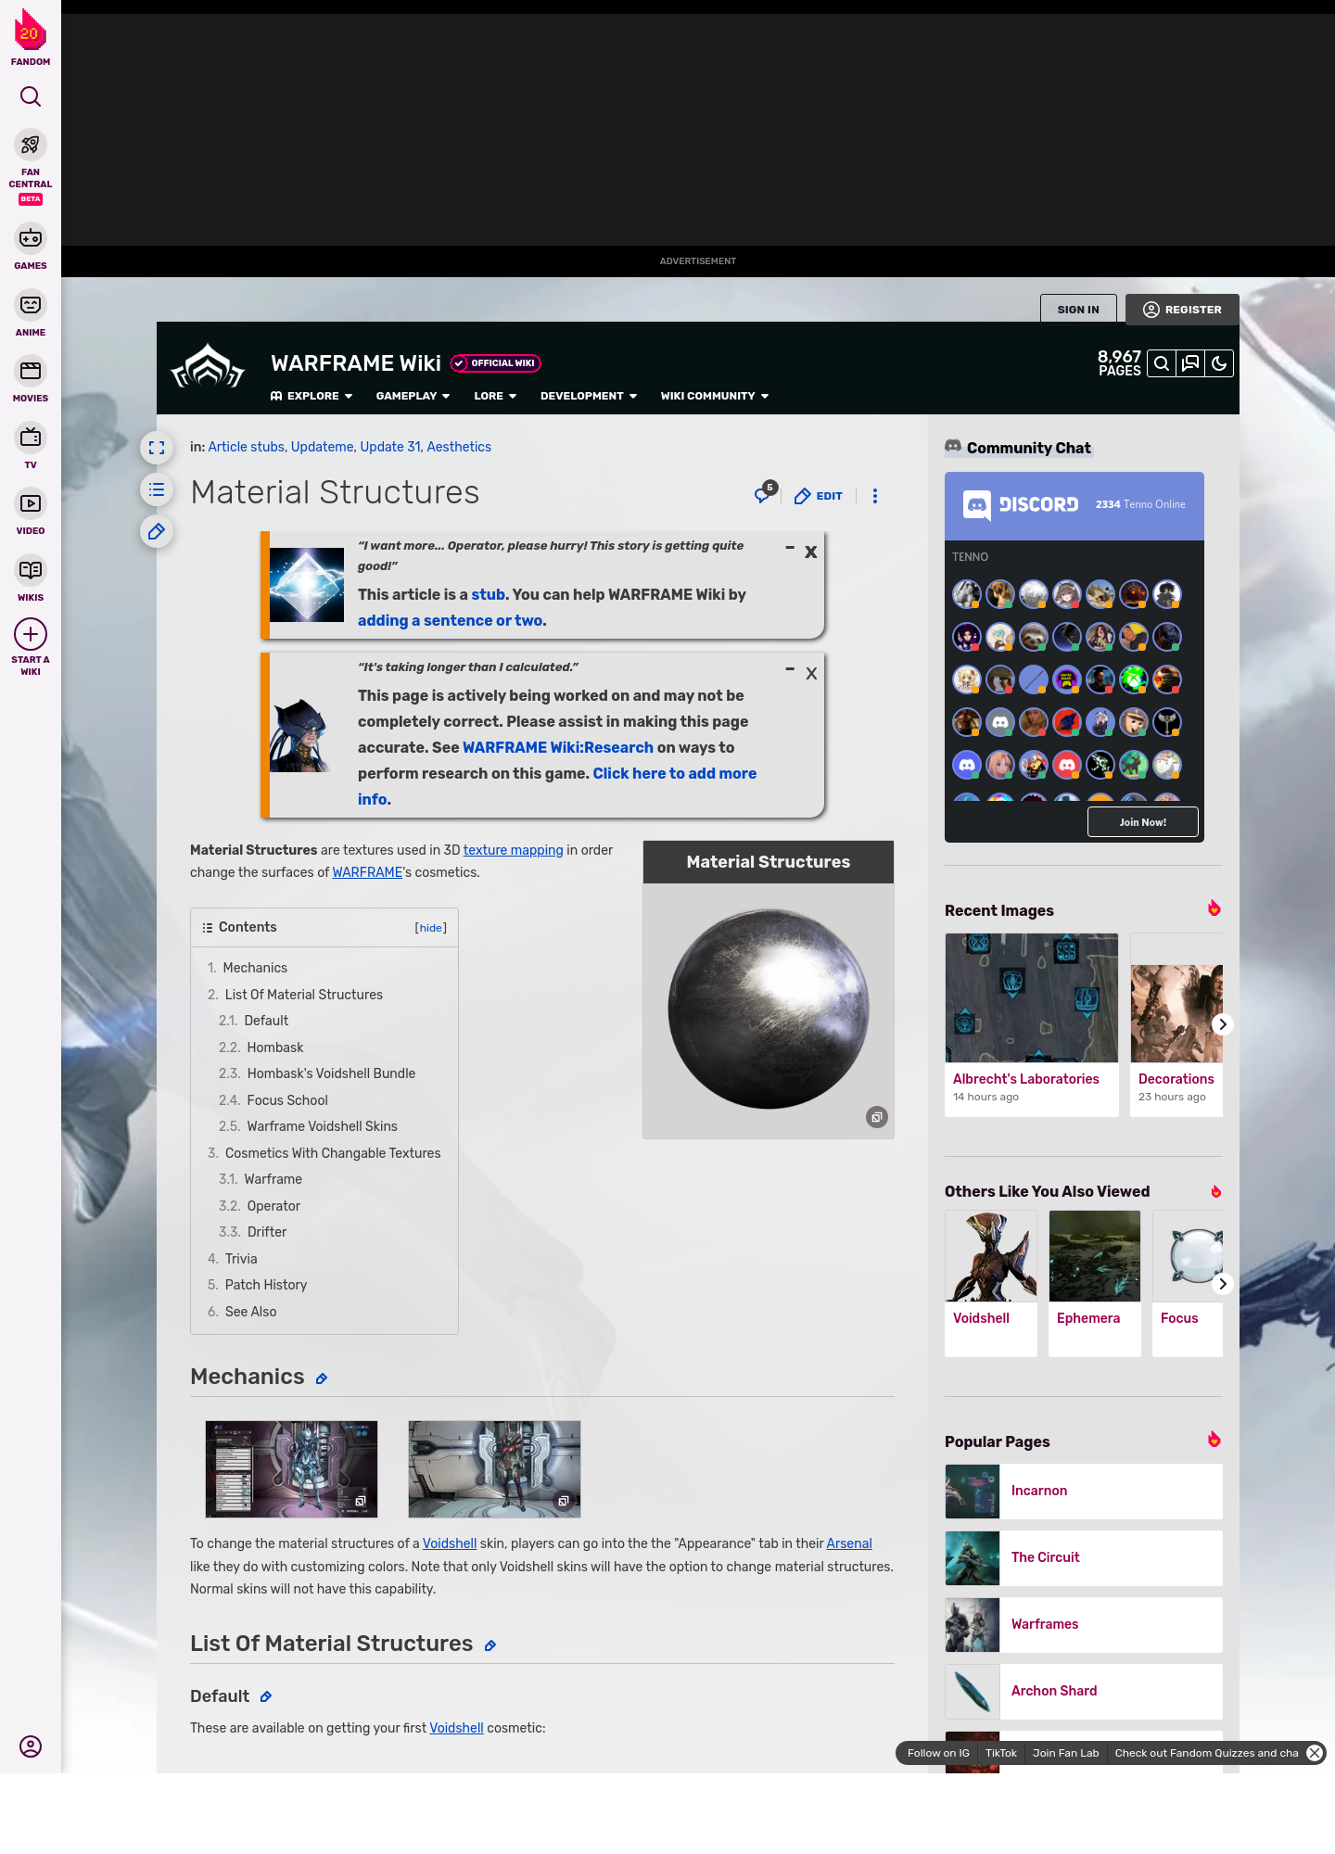Viewport: 1335px width, 1854px height.
Task: Open the Wikis book icon
Action: pyautogui.click(x=31, y=570)
